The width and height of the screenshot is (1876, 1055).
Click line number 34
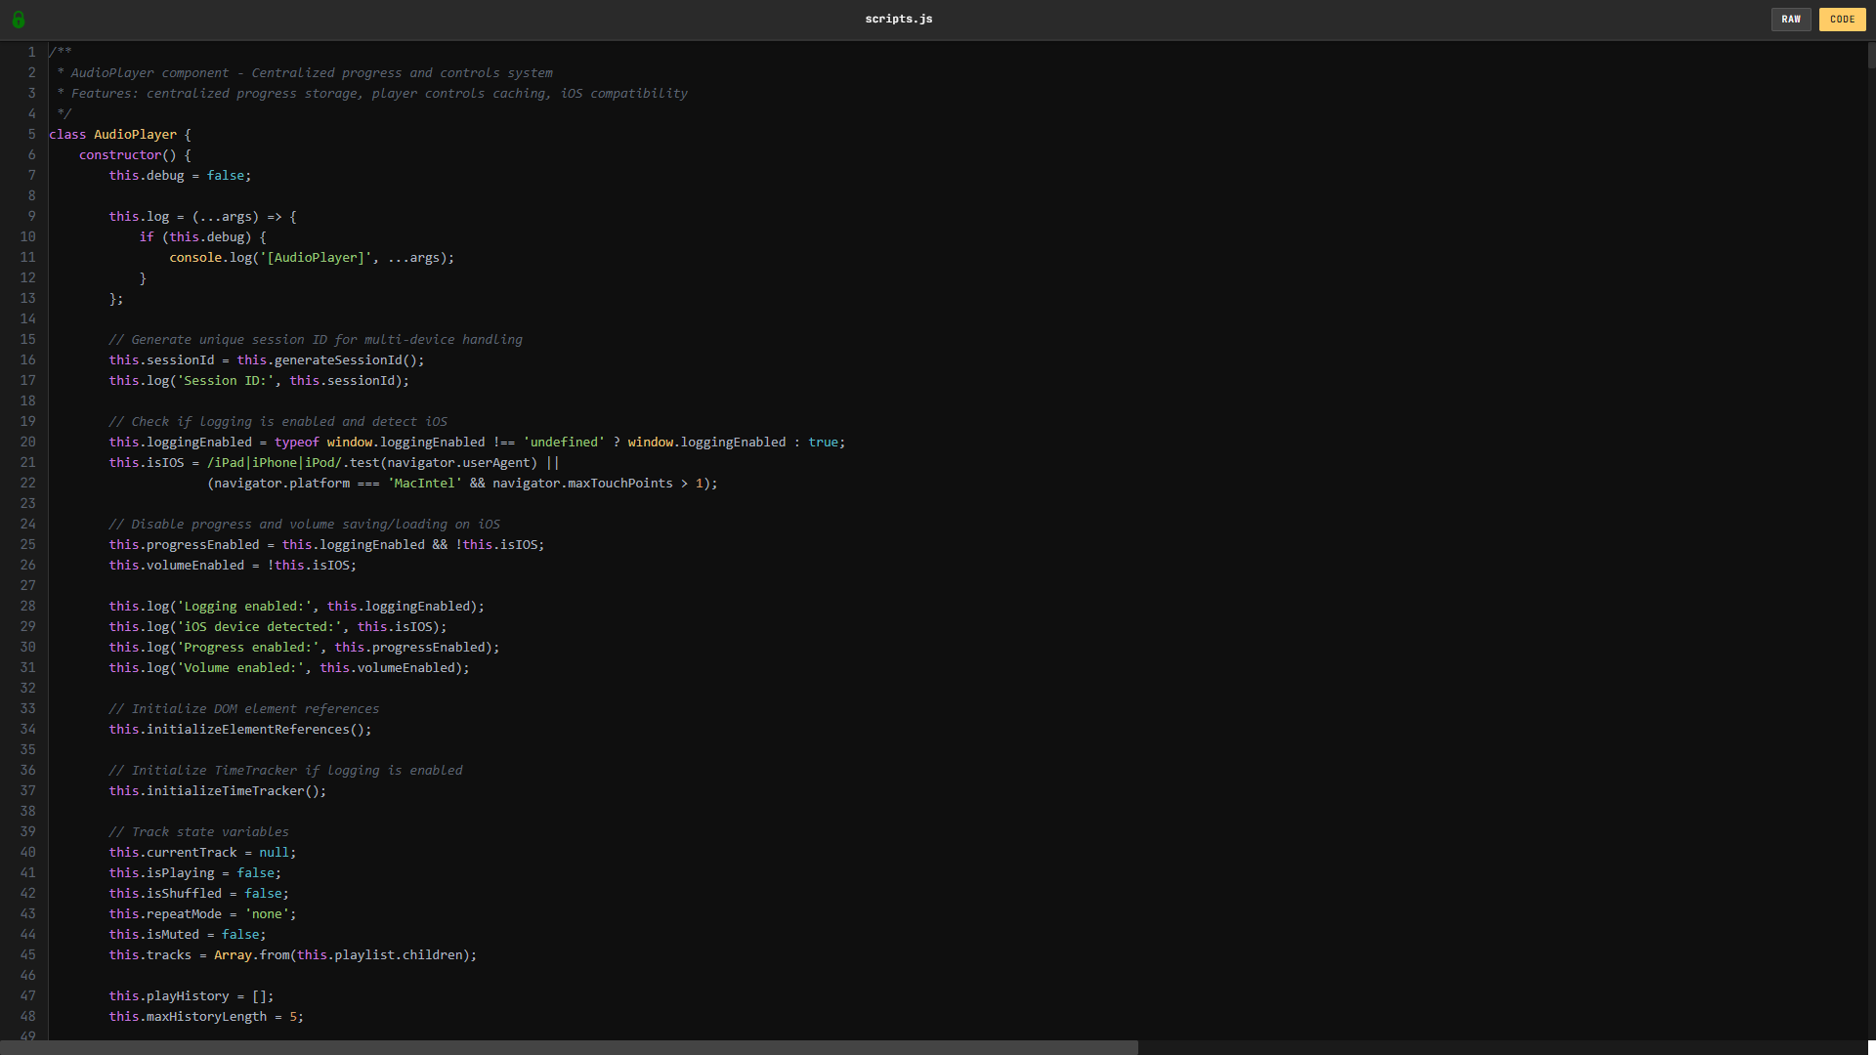(27, 729)
